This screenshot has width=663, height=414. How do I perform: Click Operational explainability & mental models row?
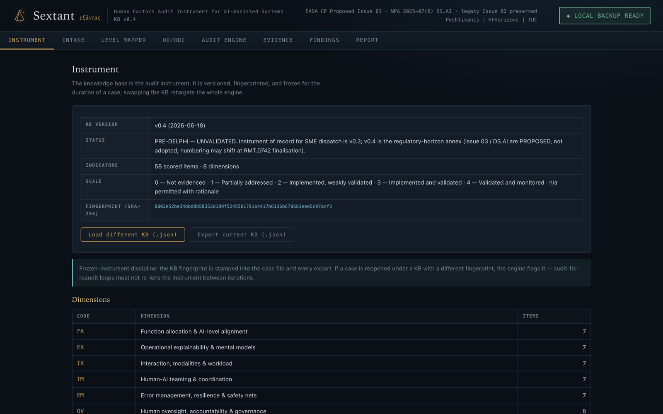(331, 347)
